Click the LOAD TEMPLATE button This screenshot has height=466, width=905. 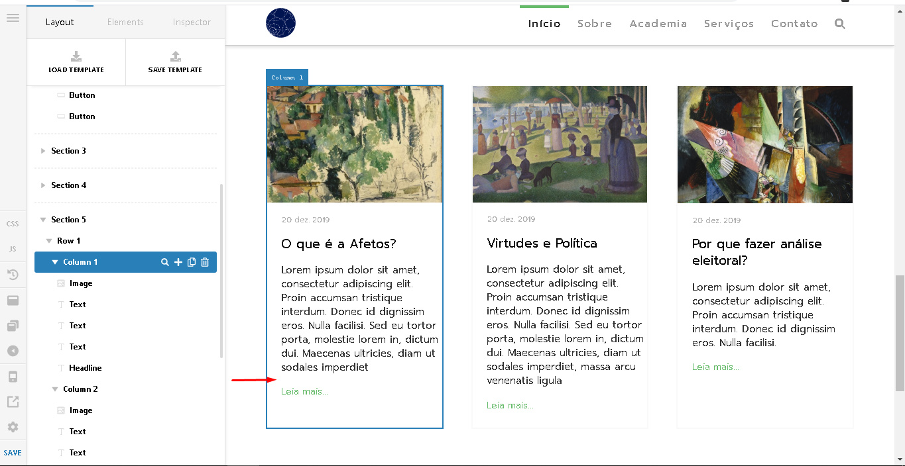(x=76, y=62)
